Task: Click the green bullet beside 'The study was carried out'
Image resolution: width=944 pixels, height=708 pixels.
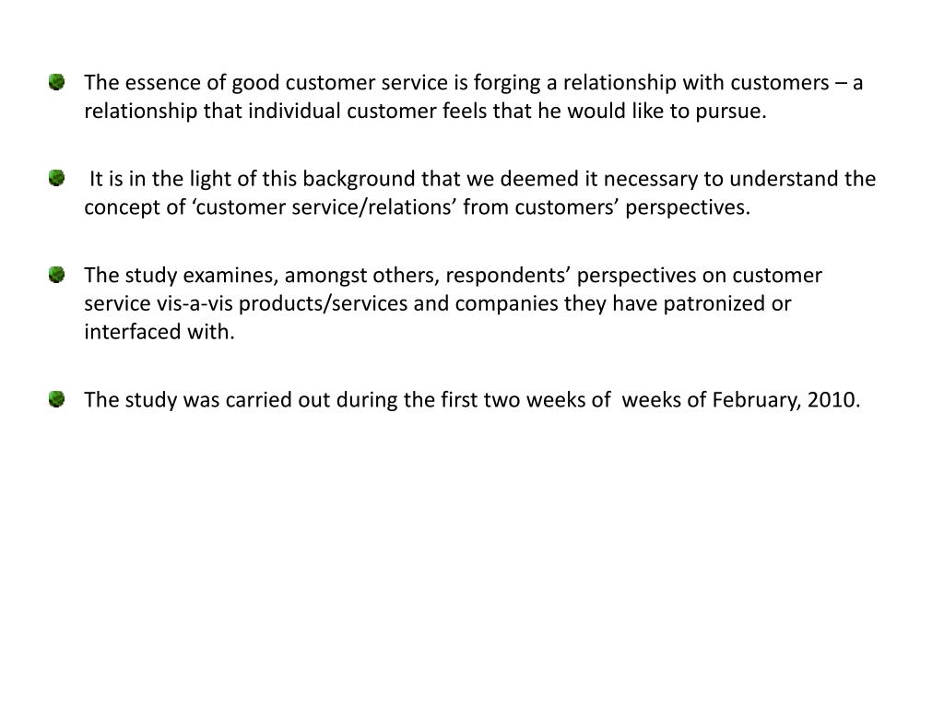Action: 56,399
